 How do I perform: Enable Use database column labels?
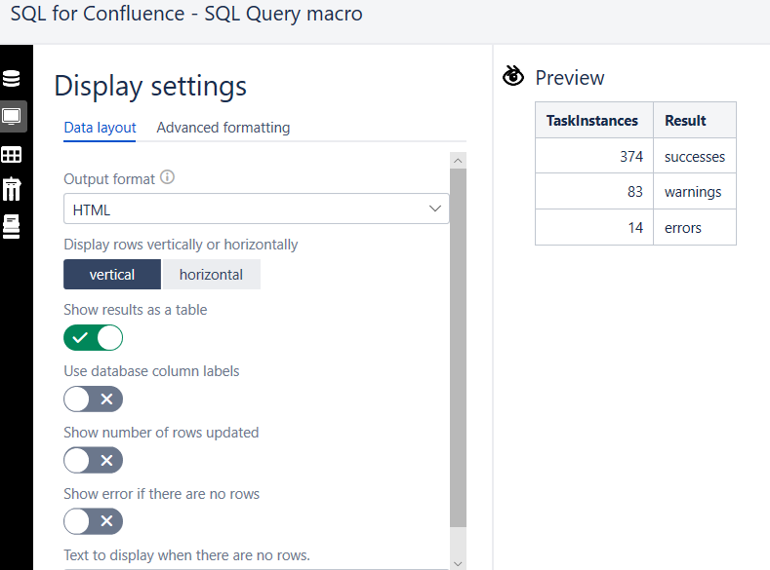click(x=94, y=399)
